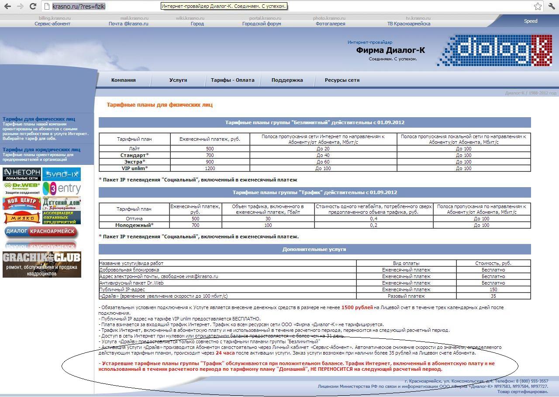Screen dimensions: 559x397
Task: Open the Компания menu item
Action: click(x=124, y=80)
